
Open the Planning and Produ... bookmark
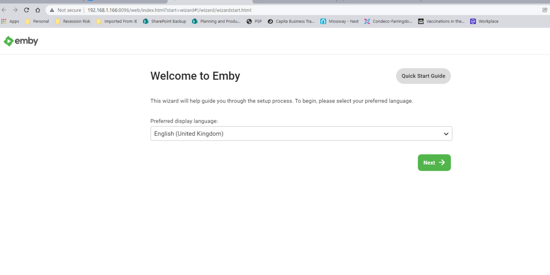(216, 22)
